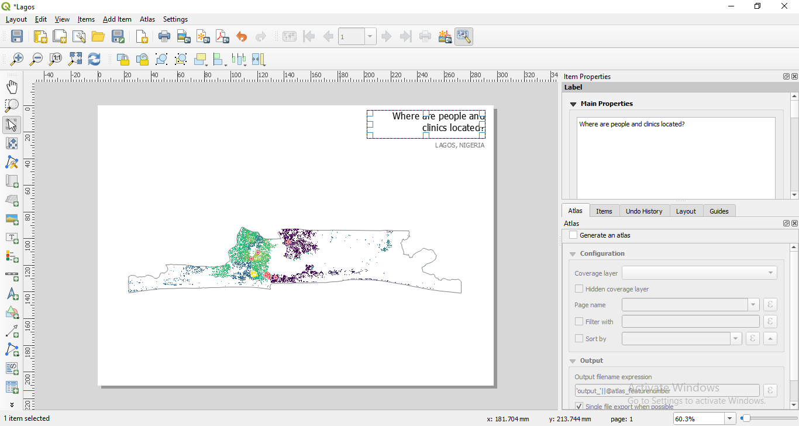Zoom to 100 percent

56,59
